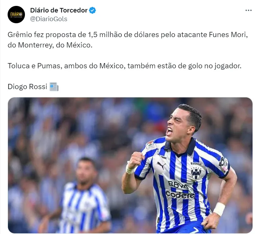The height and width of the screenshot is (234, 257).
Task: Click the Puma logo on the jersey
Action: (x=161, y=165)
